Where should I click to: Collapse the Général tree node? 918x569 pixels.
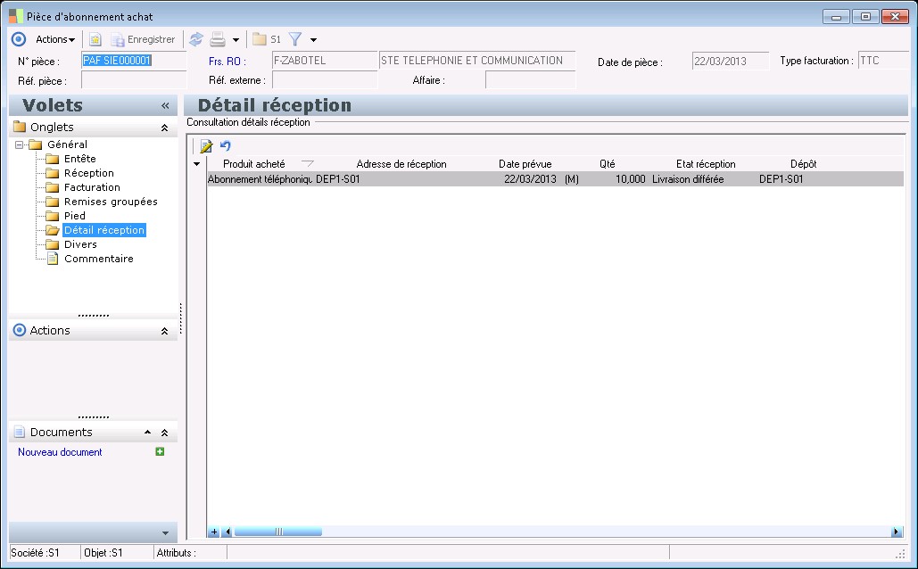20,144
